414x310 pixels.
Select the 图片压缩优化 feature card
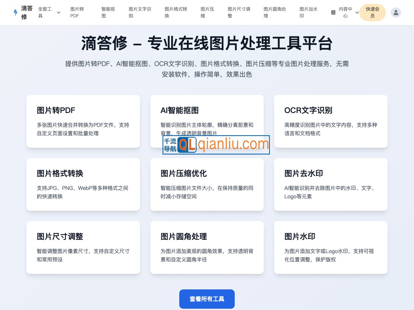coord(207,184)
